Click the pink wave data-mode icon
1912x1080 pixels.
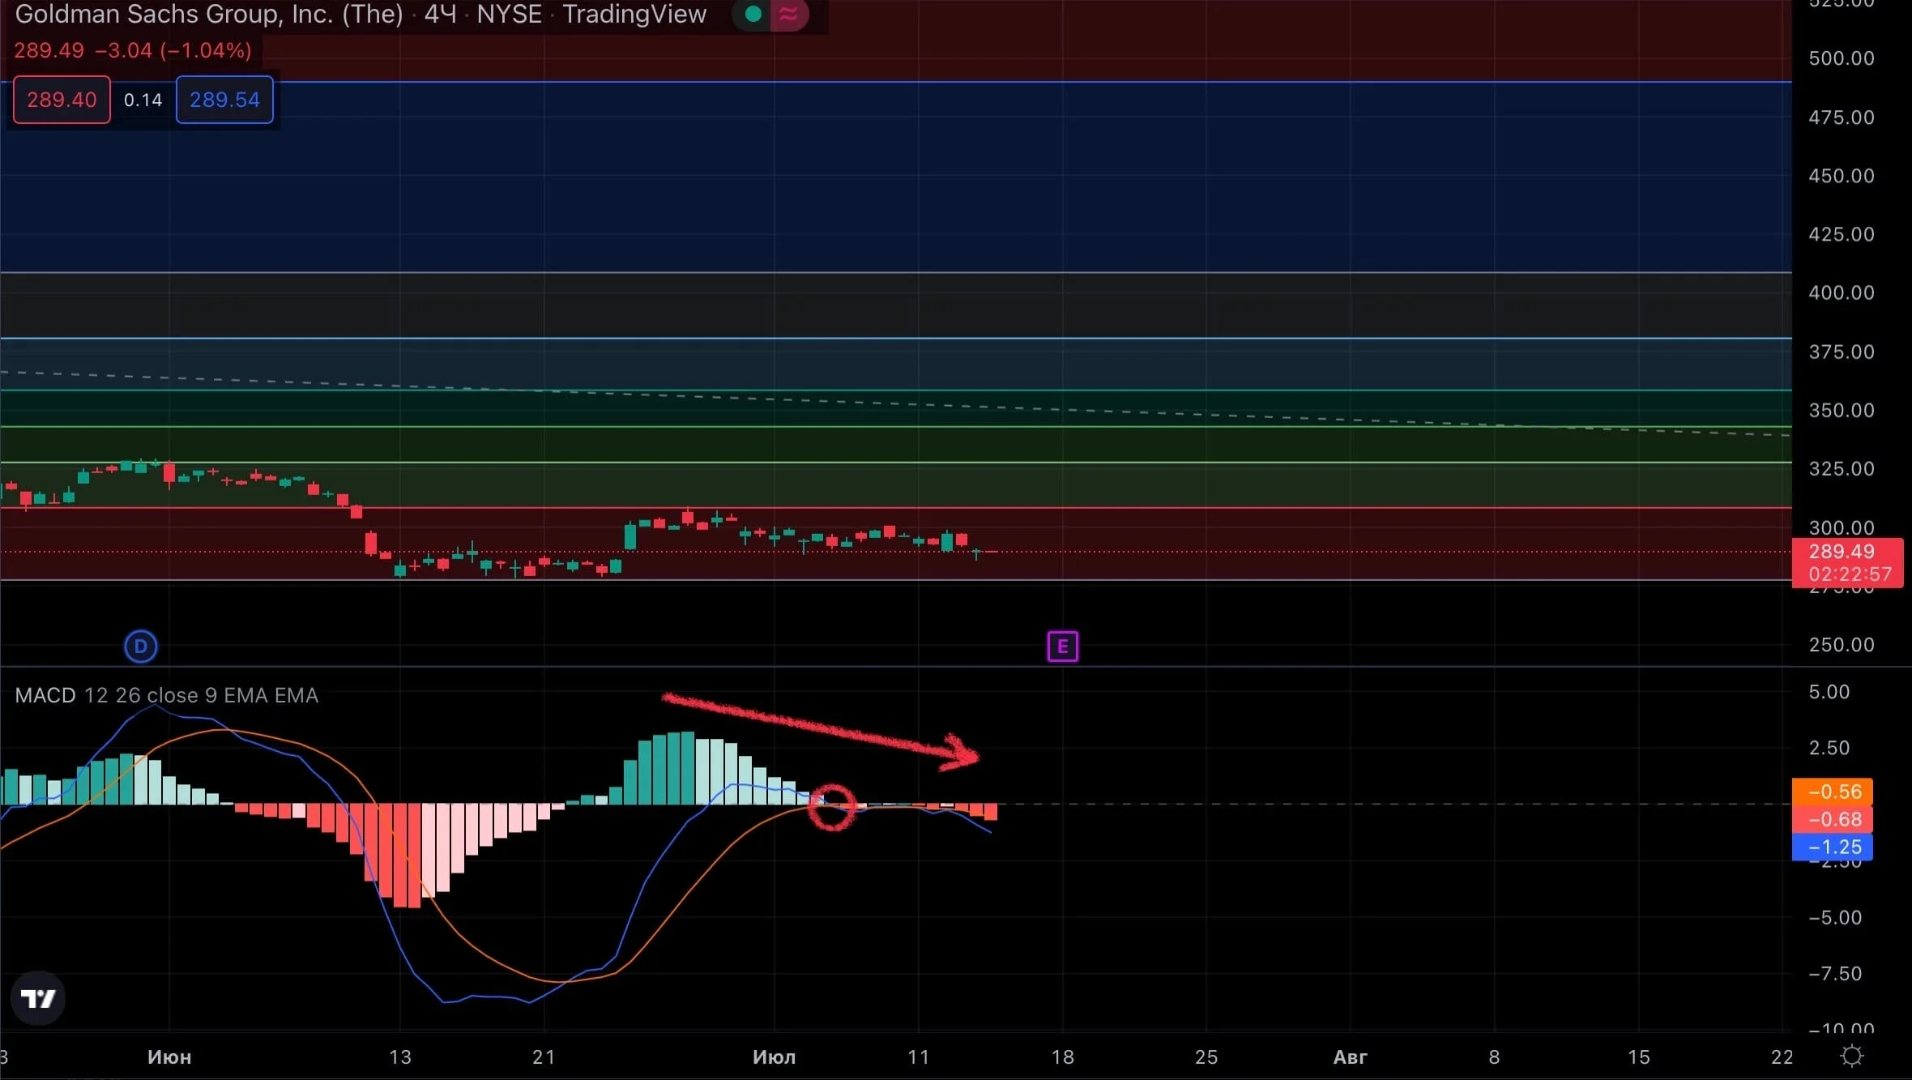pos(788,14)
